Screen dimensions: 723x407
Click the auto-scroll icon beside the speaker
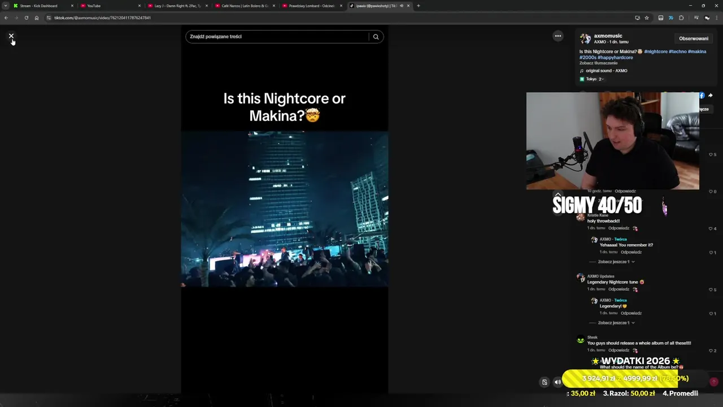(x=545, y=382)
